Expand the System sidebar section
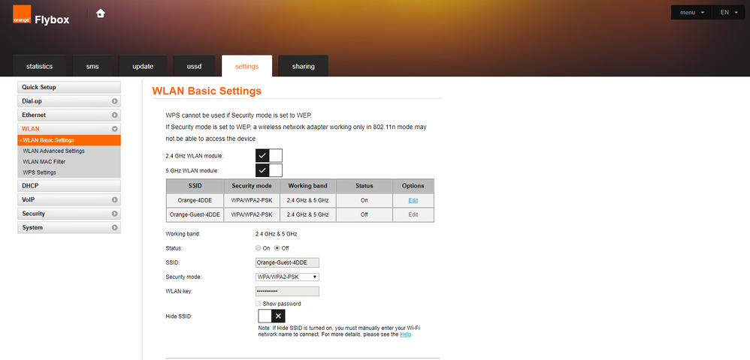This screenshot has height=360, width=750. 69,227
